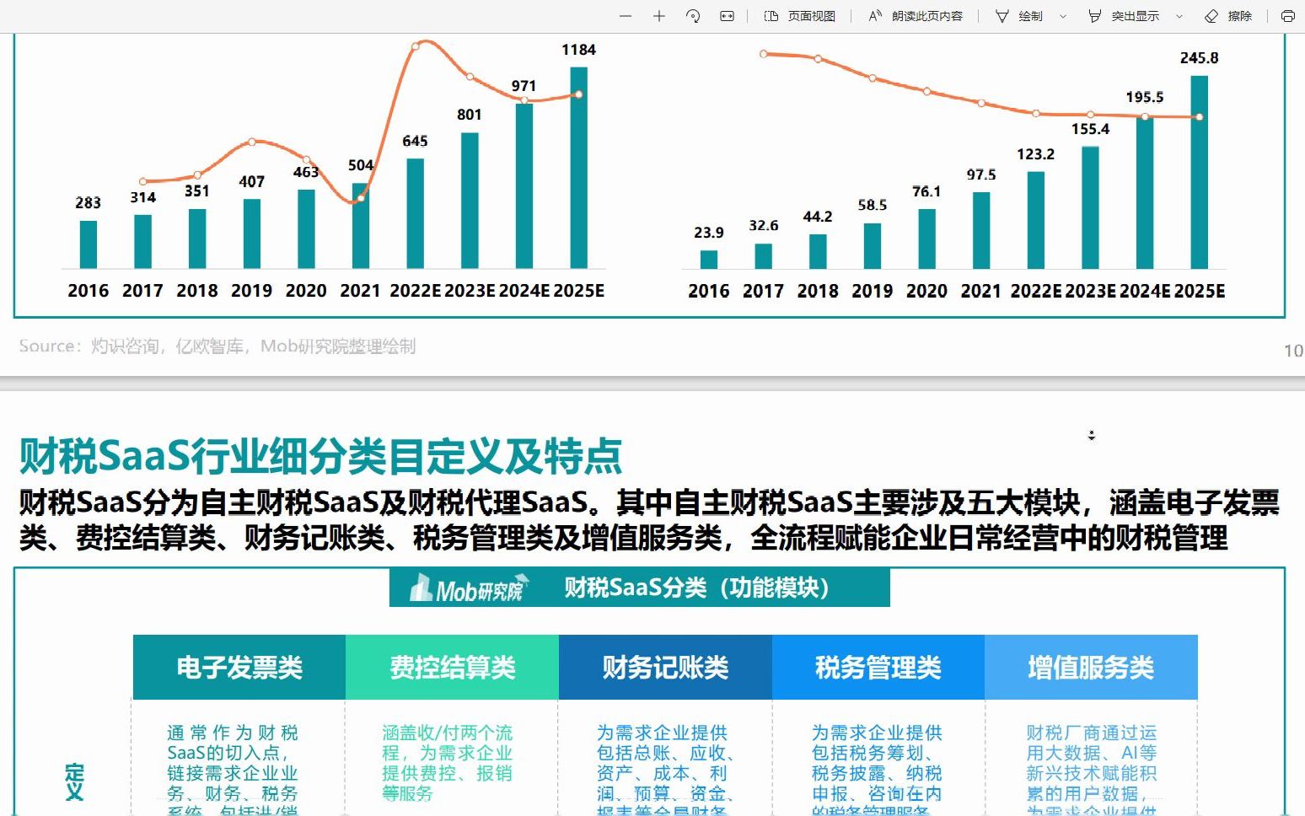
Task: Click the 税务管理类 column header
Action: pyautogui.click(x=878, y=668)
